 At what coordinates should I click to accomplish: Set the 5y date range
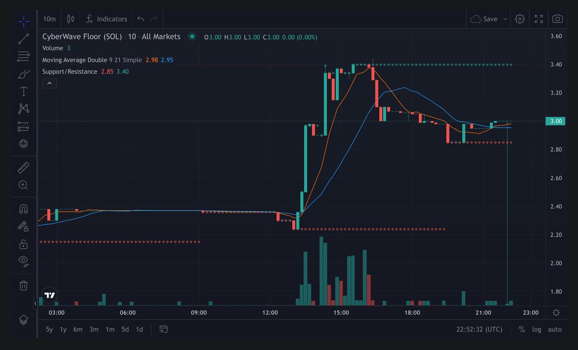49,329
